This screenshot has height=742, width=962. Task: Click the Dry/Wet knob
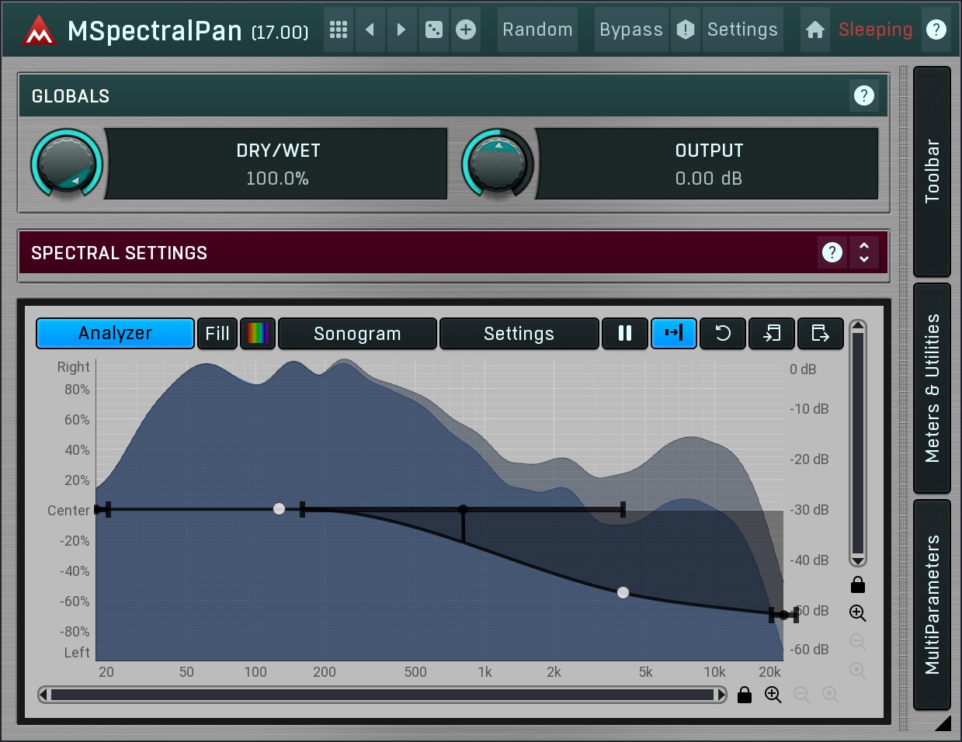(x=67, y=165)
